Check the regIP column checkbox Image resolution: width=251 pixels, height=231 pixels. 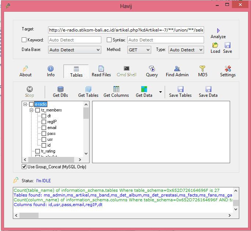(x=44, y=122)
